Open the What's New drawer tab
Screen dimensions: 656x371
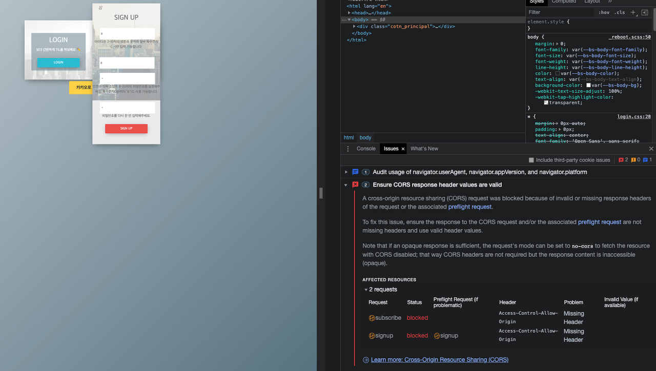click(x=424, y=149)
